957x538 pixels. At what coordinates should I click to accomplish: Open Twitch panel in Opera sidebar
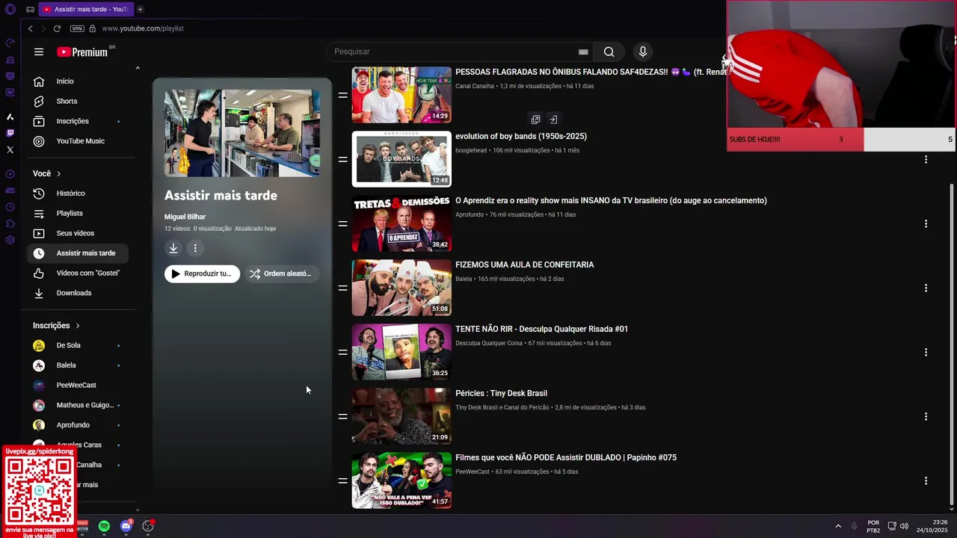pos(10,133)
